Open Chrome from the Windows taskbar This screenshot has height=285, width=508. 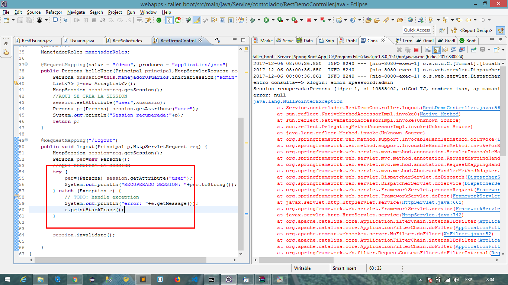tap(75, 279)
